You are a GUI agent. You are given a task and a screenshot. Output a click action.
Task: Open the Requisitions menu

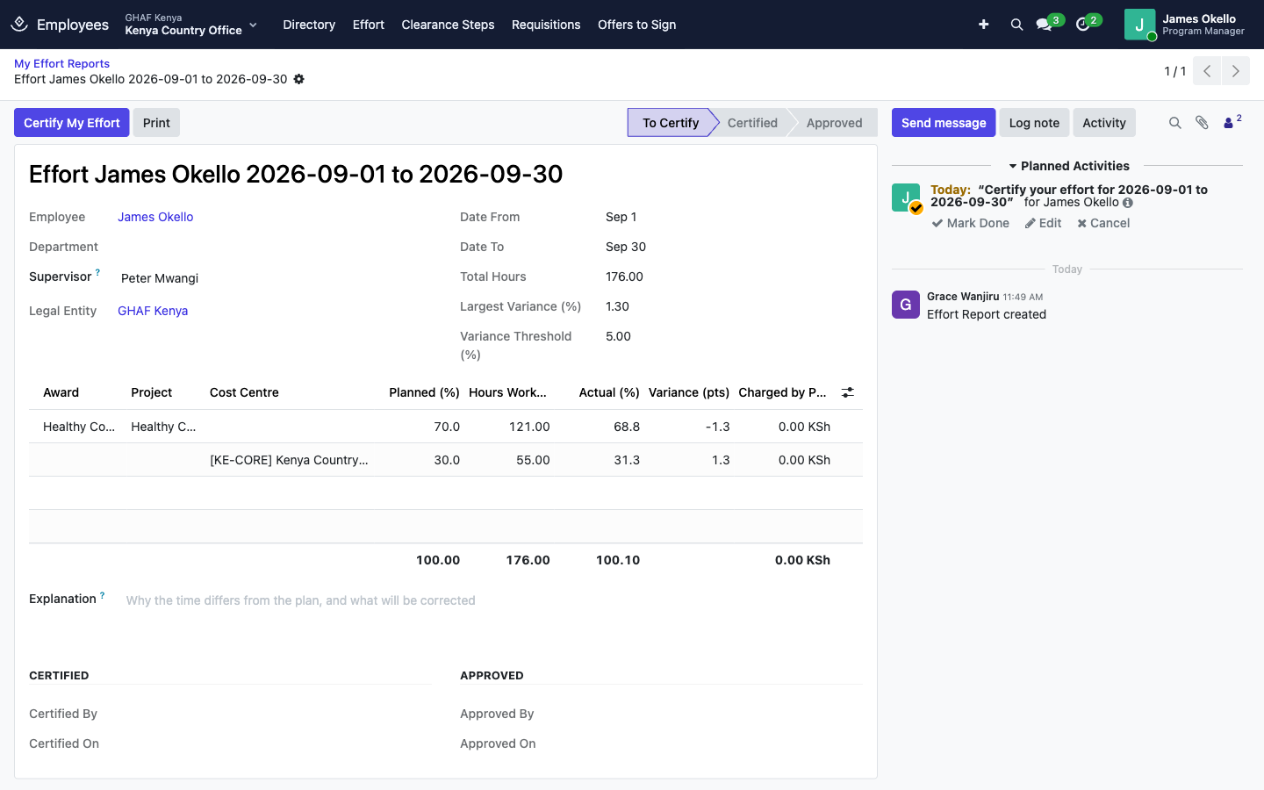(546, 25)
